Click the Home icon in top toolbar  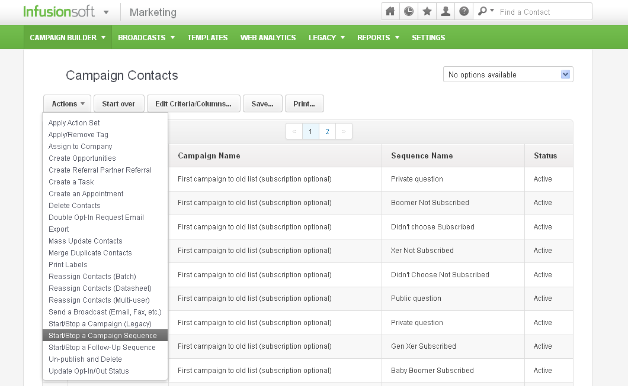pos(390,11)
